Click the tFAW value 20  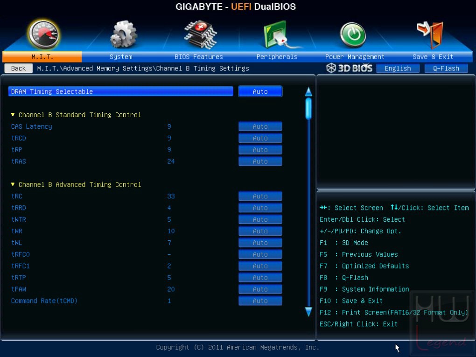click(171, 289)
